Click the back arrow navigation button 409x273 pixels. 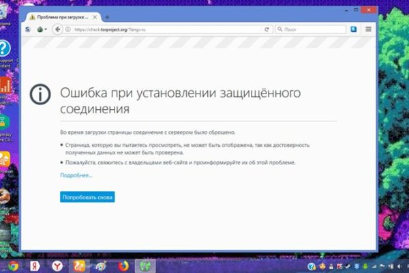point(58,29)
